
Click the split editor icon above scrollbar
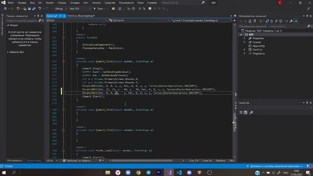234,21
